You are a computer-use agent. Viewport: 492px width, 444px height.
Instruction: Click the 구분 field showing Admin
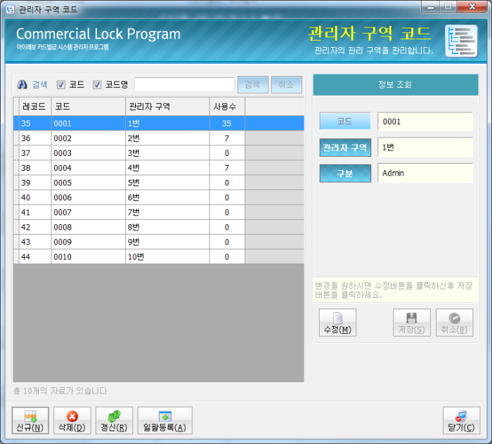425,173
